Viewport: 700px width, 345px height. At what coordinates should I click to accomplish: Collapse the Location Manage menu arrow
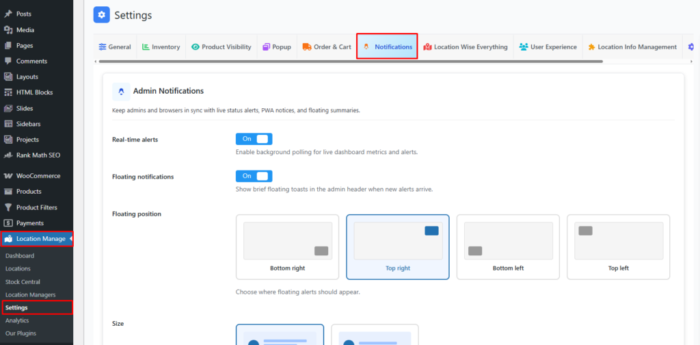point(71,239)
